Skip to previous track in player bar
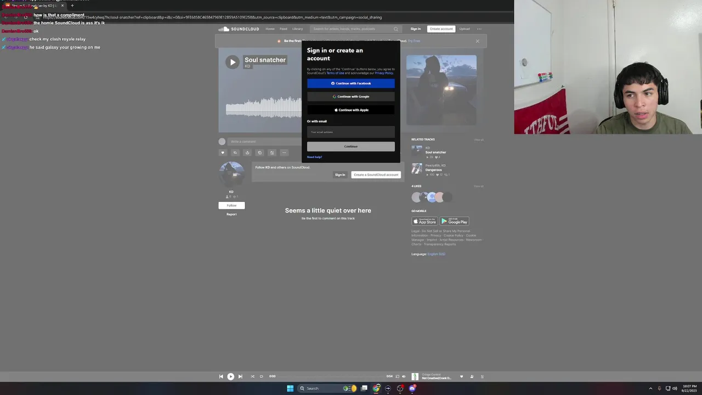Viewport: 702px width, 395px height. tap(221, 376)
